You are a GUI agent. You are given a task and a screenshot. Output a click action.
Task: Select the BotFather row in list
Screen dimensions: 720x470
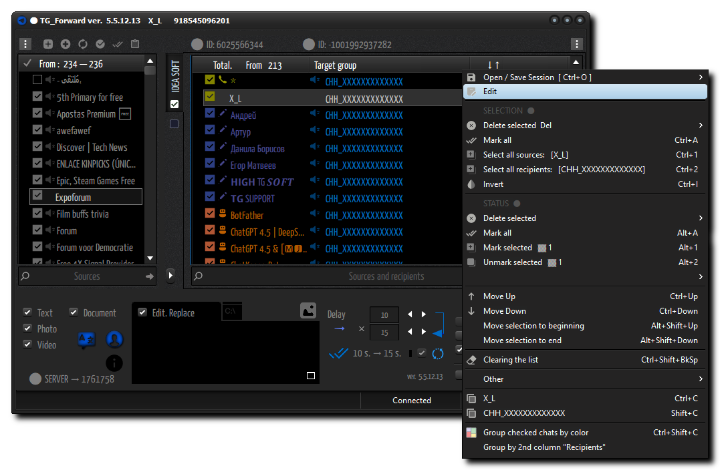(326, 215)
